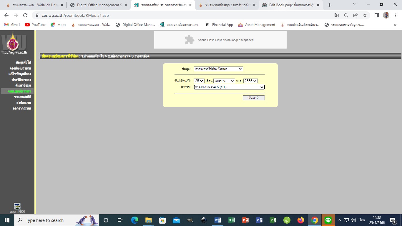Show hidden system tray icons
The height and width of the screenshot is (226, 402).
coord(339,220)
